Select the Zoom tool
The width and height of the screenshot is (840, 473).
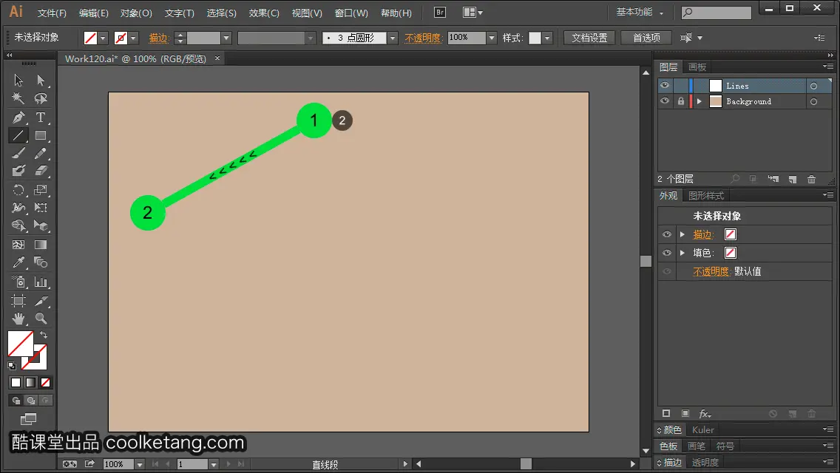(x=41, y=319)
